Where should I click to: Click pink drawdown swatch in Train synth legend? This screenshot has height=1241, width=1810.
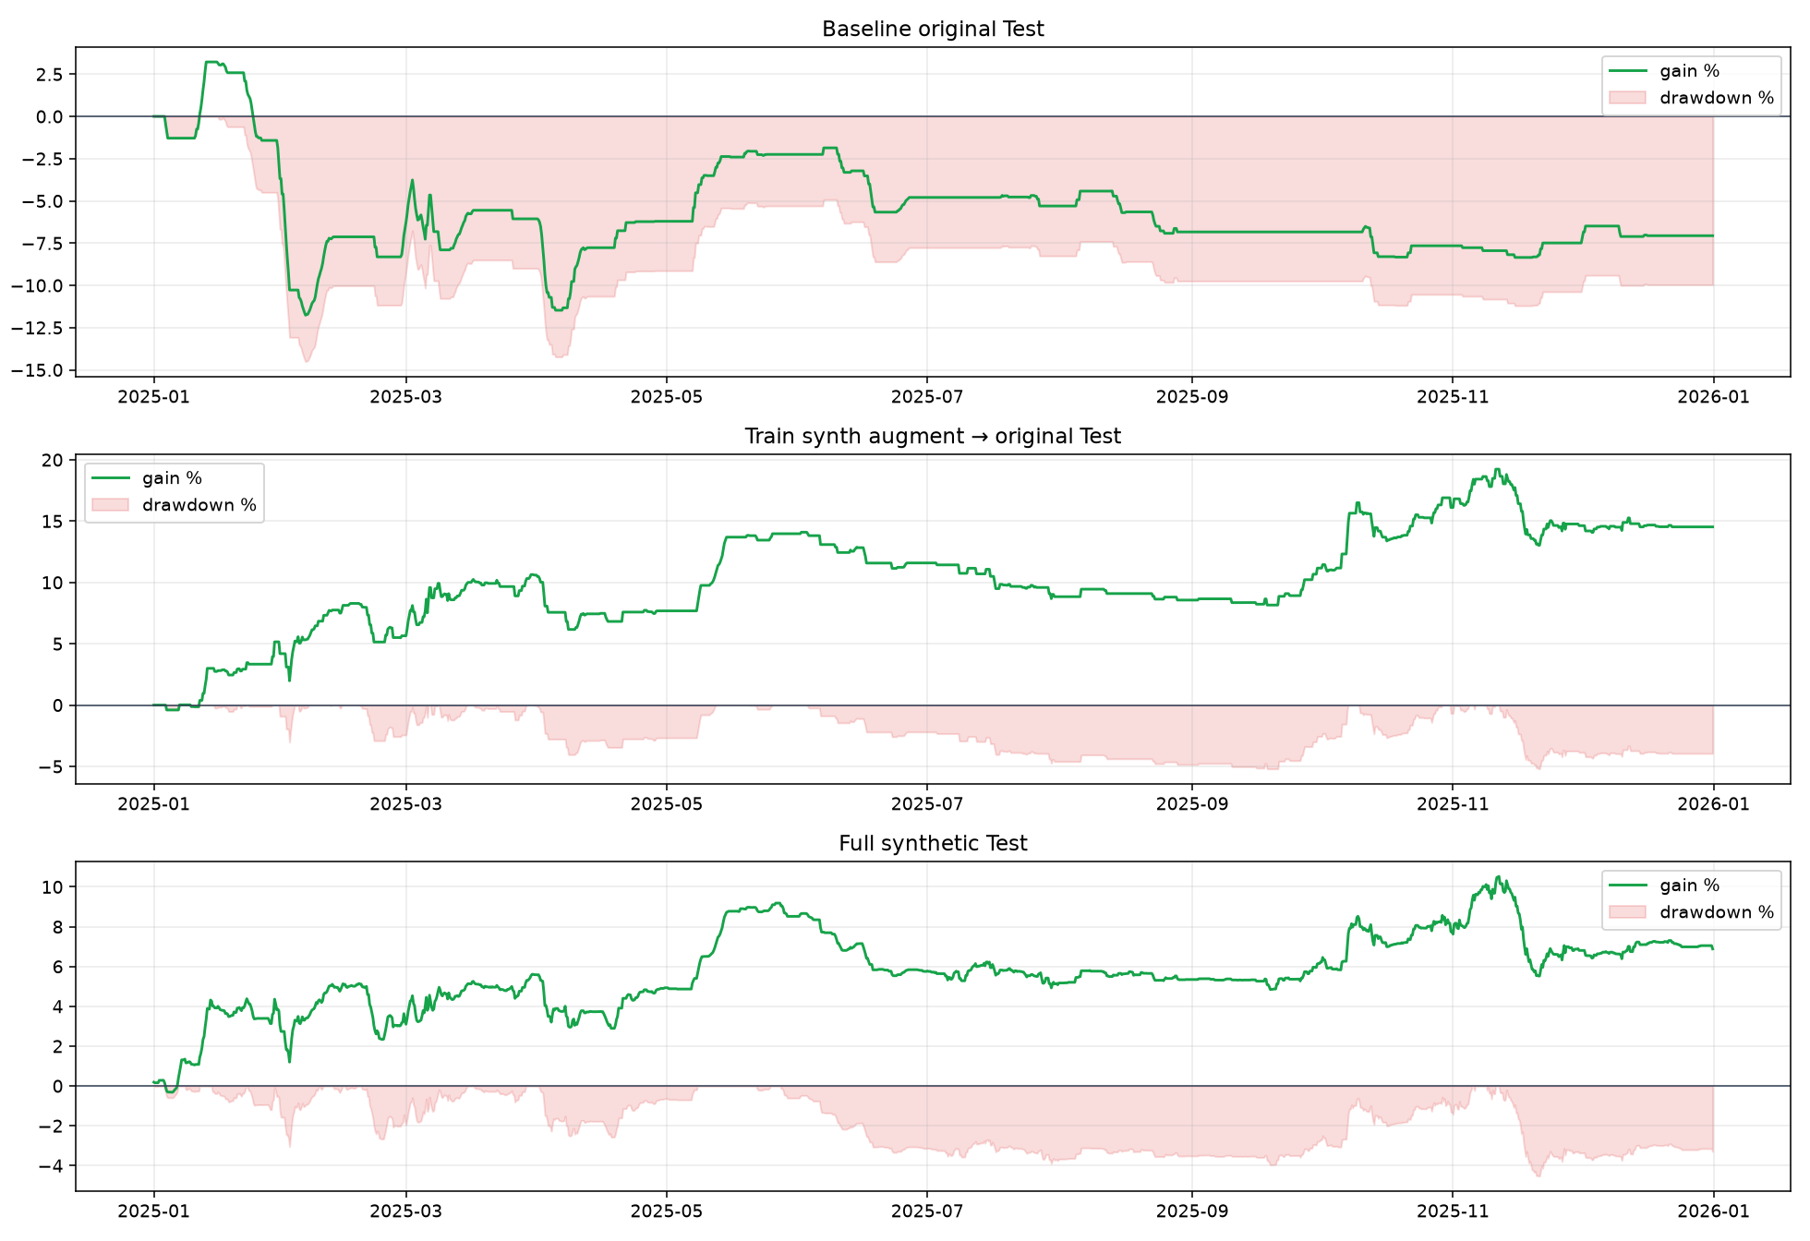pos(110,505)
